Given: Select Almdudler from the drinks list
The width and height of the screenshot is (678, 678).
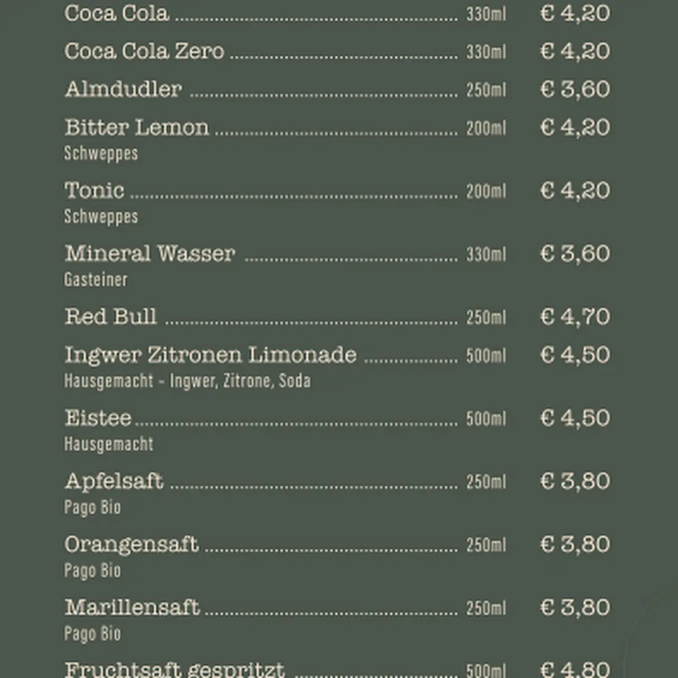Looking at the screenshot, I should tap(123, 89).
